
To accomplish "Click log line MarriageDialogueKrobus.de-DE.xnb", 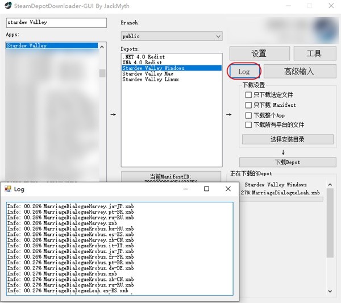I will click(70, 268).
